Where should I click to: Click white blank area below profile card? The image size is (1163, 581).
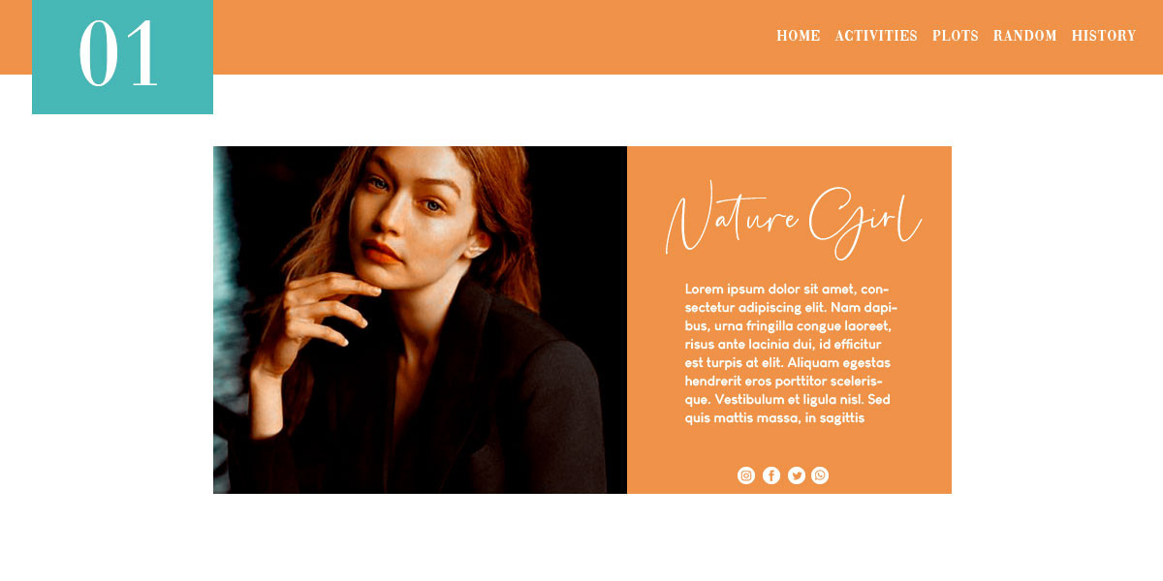(x=581, y=537)
